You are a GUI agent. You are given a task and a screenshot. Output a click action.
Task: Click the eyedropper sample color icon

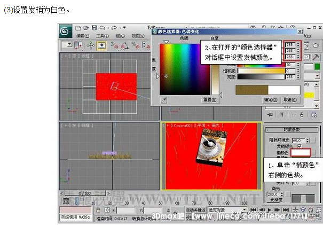(x=164, y=100)
